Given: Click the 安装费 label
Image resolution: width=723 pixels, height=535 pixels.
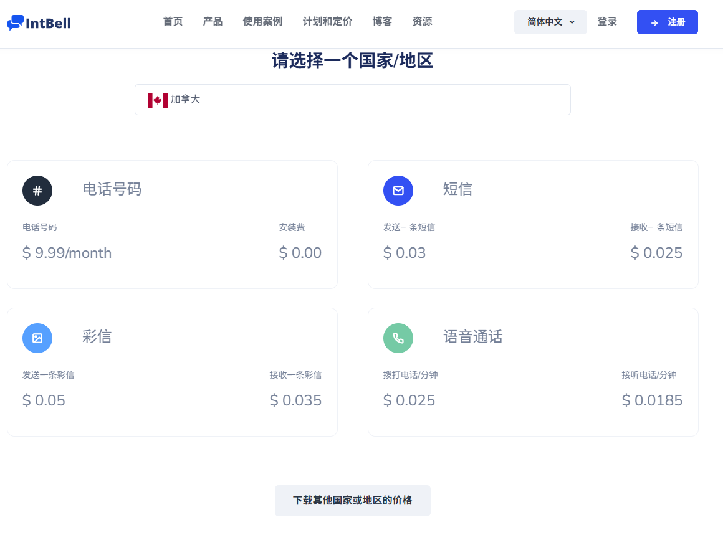Looking at the screenshot, I should [292, 227].
